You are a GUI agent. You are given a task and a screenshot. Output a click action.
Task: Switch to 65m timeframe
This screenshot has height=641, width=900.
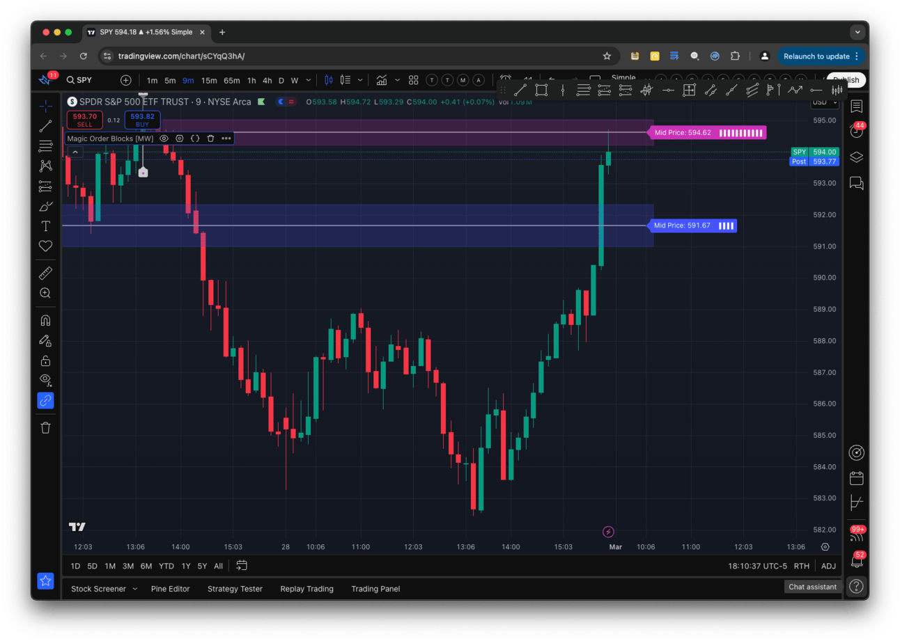pos(232,80)
